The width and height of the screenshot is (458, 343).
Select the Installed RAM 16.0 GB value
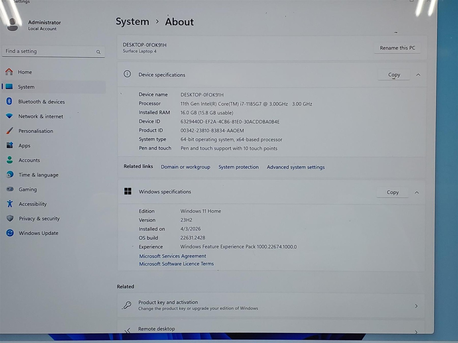tap(207, 113)
